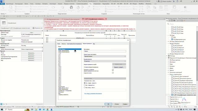Screen dimensions: 198x111
Task: Collapse Окна и подоконники tree node
Action: [168, 74]
